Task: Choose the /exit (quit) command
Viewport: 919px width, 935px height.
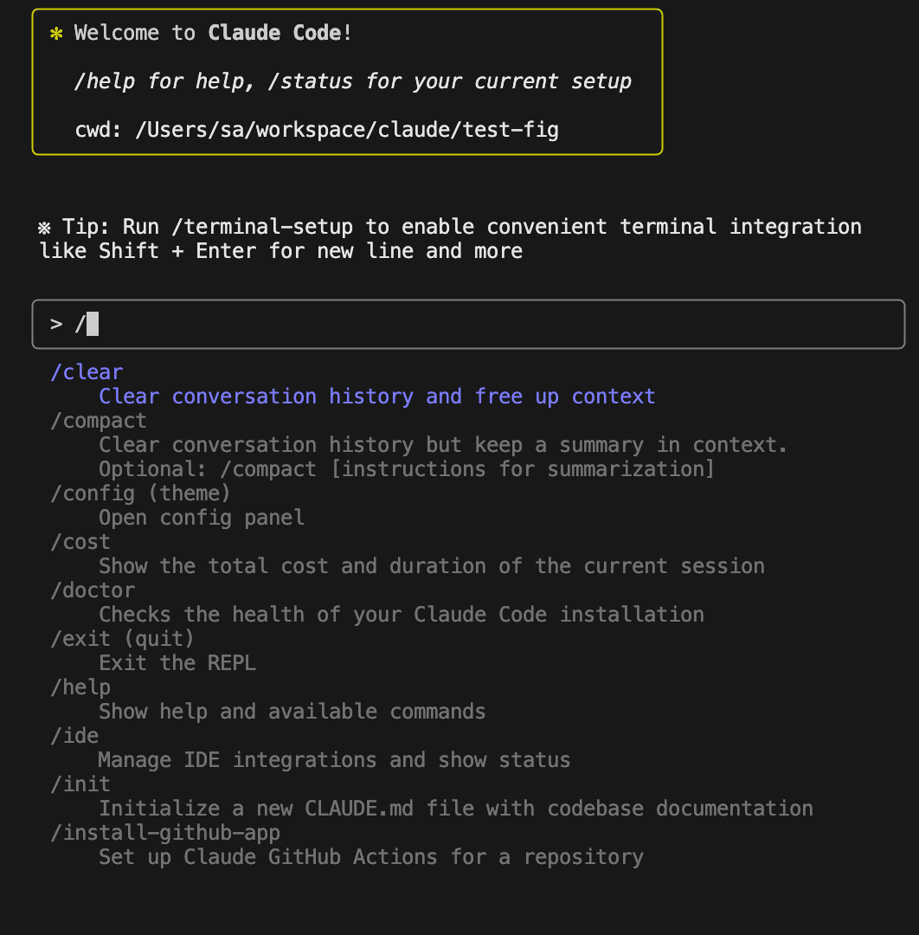Action: [123, 639]
